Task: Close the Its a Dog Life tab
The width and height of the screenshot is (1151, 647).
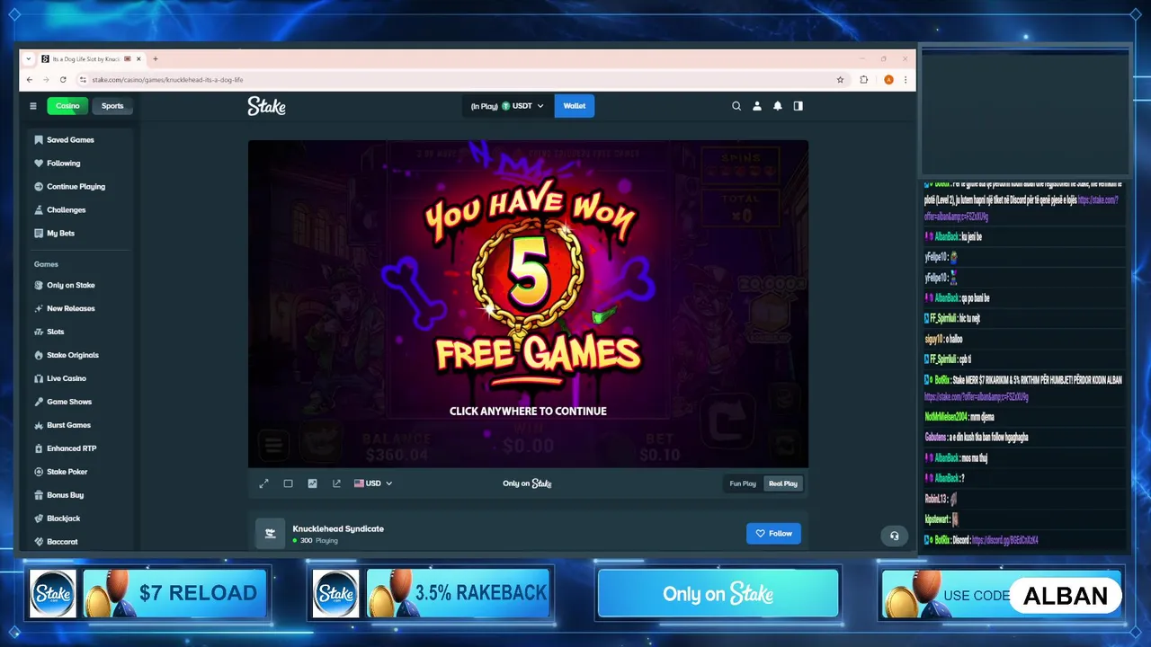Action: tap(138, 58)
